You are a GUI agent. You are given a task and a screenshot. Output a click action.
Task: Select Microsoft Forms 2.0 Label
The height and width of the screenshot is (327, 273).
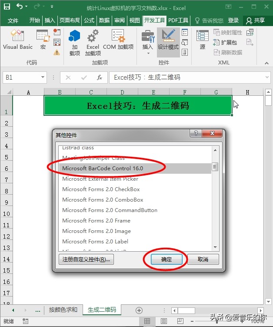[x=135, y=241]
